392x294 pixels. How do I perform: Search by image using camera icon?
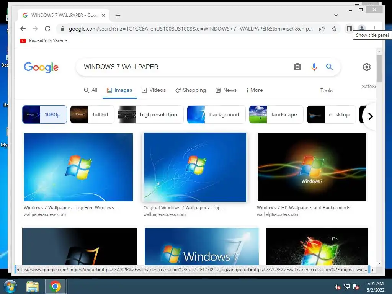tap(297, 67)
